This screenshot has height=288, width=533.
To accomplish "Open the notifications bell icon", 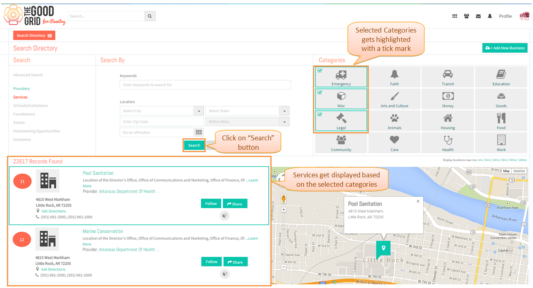I will pyautogui.click(x=490, y=16).
